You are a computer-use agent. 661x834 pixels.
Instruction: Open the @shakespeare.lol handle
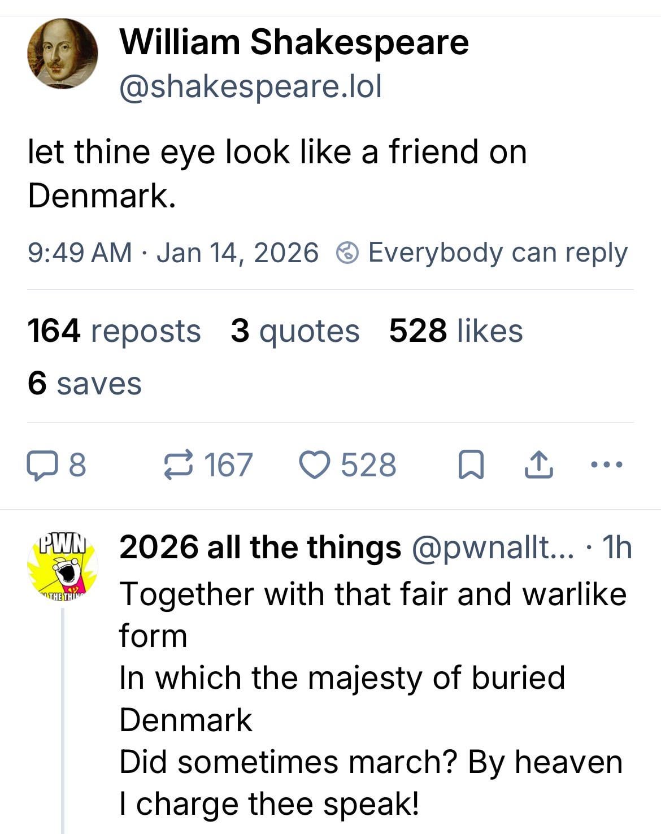tap(250, 86)
